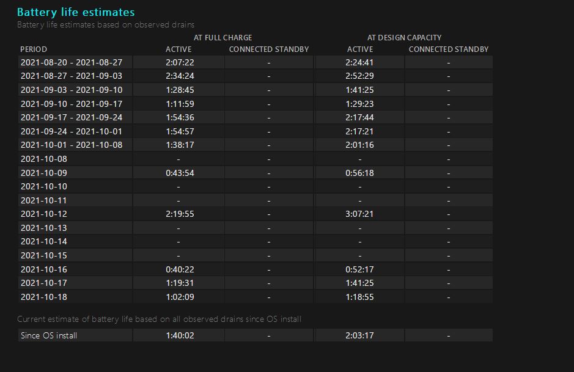The width and height of the screenshot is (574, 372).
Task: Click the active value 1:38:17
Action: click(180, 145)
